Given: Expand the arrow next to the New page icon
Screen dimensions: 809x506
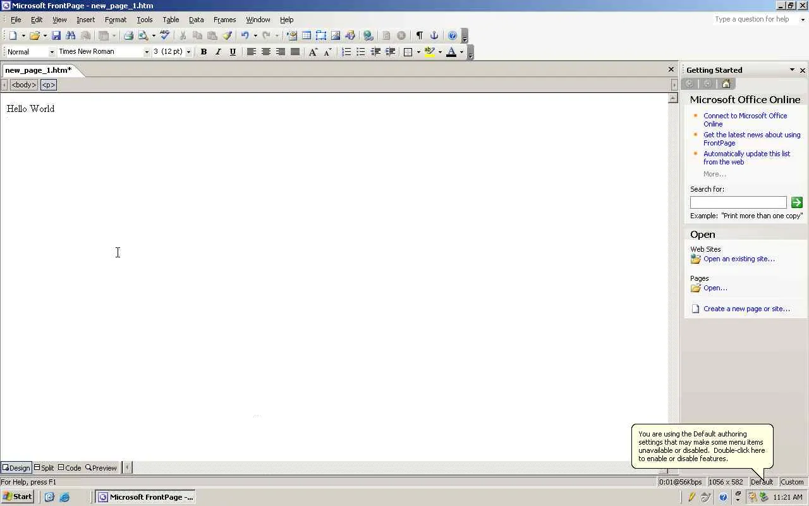Looking at the screenshot, I should click(x=23, y=35).
